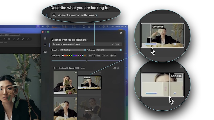Image resolution: width=214 pixels, height=120 pixels.
Task: Open the Tolerant tolerance dropdown
Action: coord(109,50)
